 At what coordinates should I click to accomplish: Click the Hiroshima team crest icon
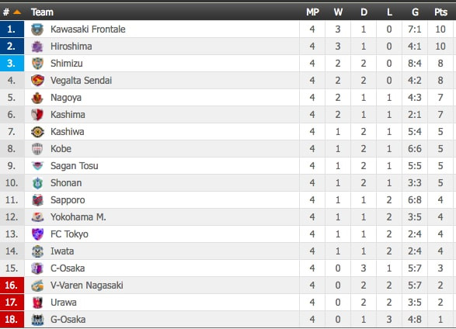pyautogui.click(x=37, y=47)
